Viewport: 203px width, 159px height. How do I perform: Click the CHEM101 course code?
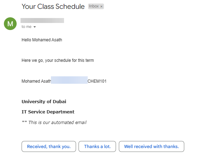tap(97, 81)
